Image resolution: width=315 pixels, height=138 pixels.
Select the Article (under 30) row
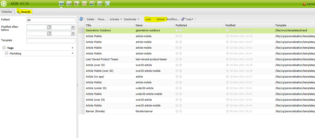197,88
